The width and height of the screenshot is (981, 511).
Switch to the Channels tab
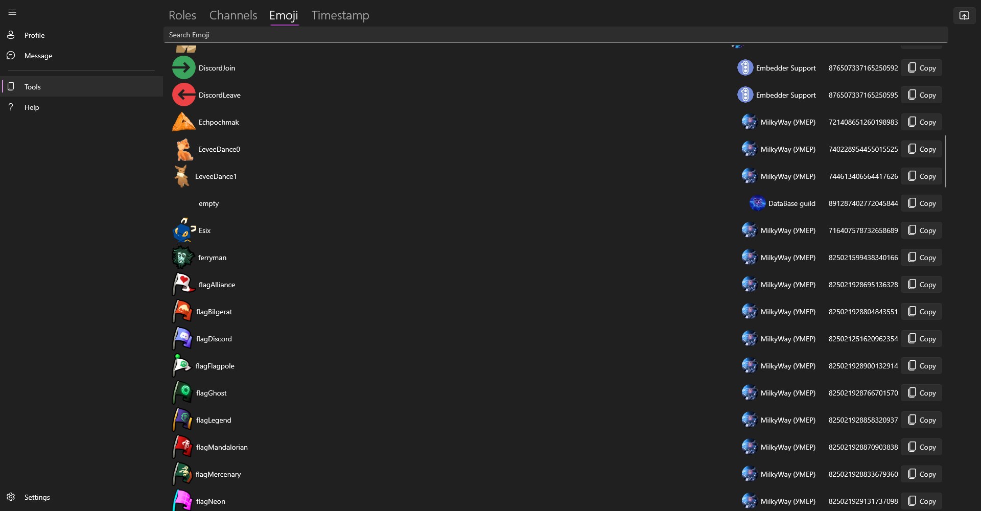click(x=233, y=15)
